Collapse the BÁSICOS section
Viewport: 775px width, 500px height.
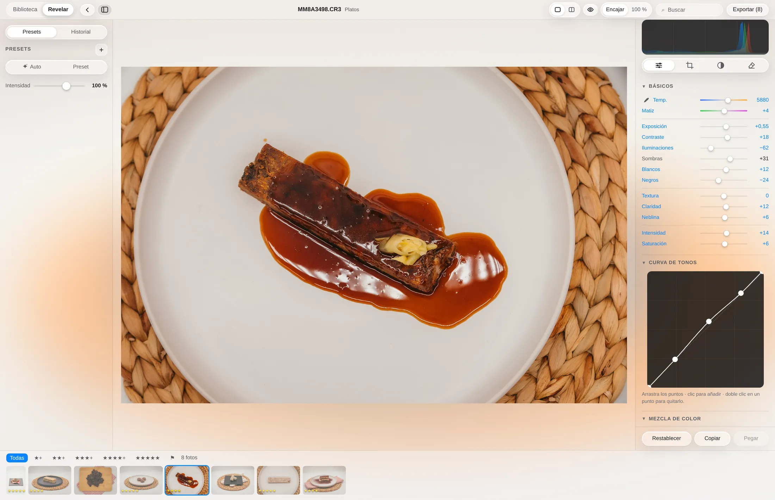657,86
